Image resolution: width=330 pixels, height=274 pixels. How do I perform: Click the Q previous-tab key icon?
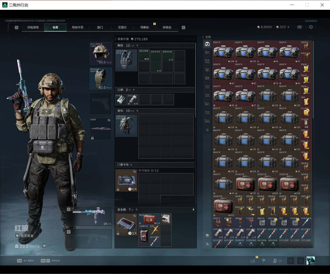click(x=16, y=27)
